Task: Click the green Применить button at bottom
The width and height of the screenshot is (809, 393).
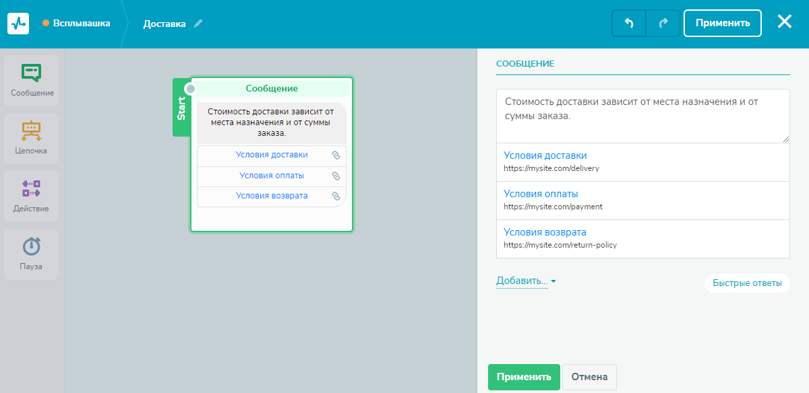Action: tap(524, 377)
